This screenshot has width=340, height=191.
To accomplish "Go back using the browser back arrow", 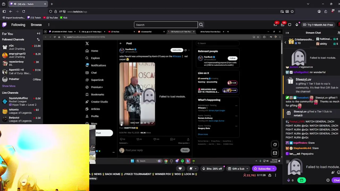I will [x=11, y=11].
